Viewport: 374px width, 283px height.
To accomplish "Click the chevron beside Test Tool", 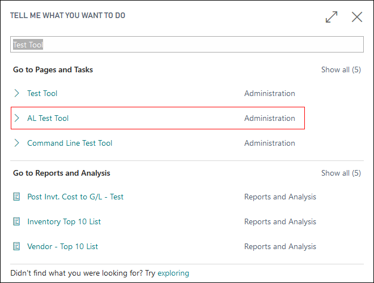I will [17, 93].
